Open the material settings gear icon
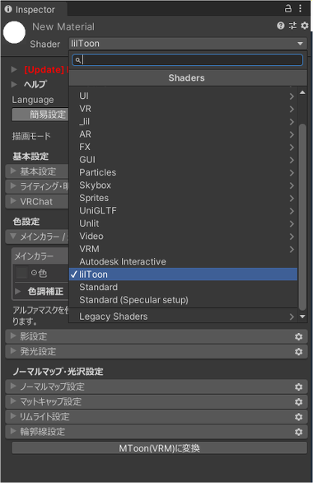The height and width of the screenshot is (483, 313). [305, 26]
